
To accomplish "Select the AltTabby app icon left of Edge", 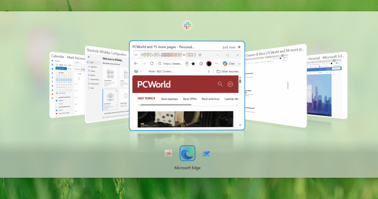I will click(x=169, y=153).
